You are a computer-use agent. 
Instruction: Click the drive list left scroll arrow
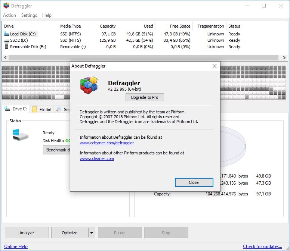coord(5,57)
